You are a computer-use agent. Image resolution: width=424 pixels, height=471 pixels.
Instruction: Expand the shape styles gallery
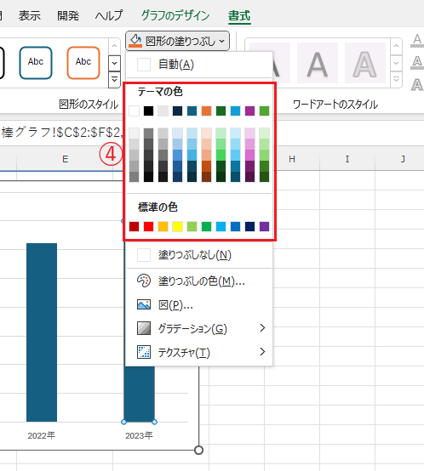(114, 80)
